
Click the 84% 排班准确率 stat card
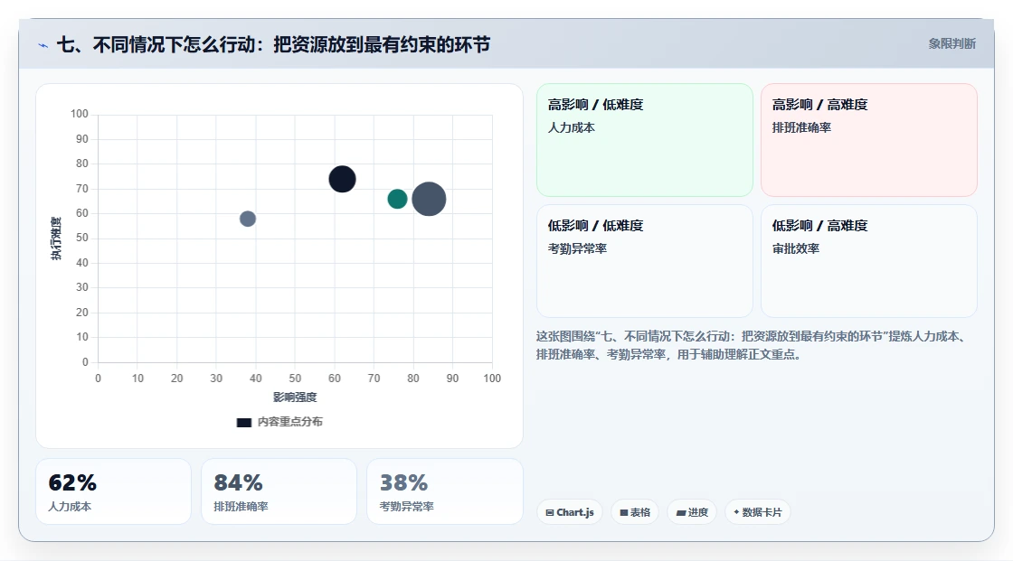(279, 491)
